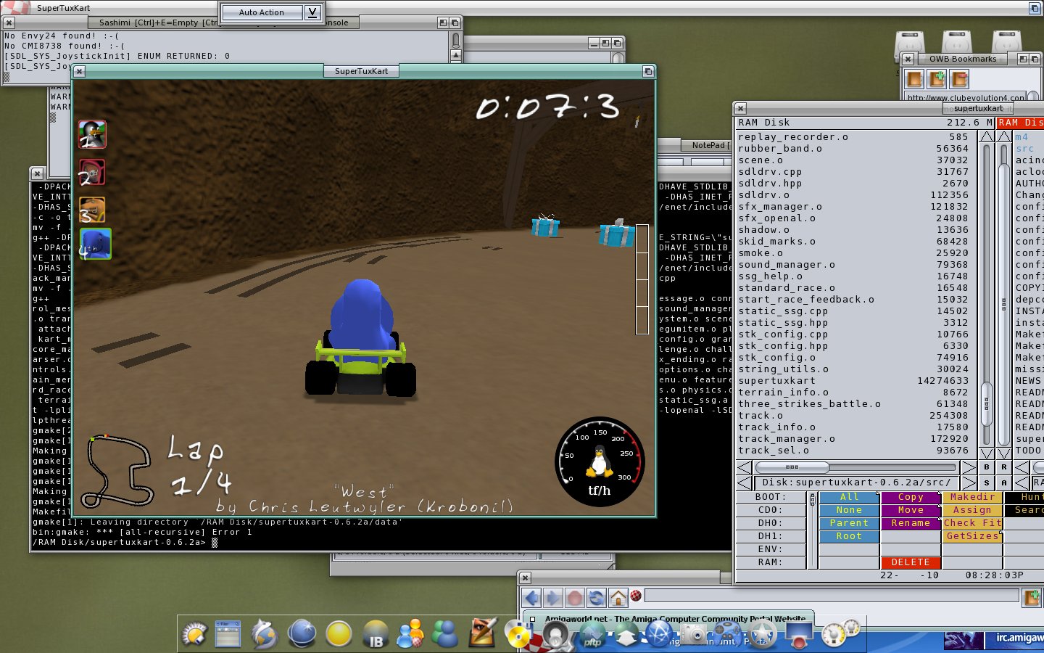Click the browser back arrow button
Viewport: 1044px width, 653px height.
coord(531,598)
